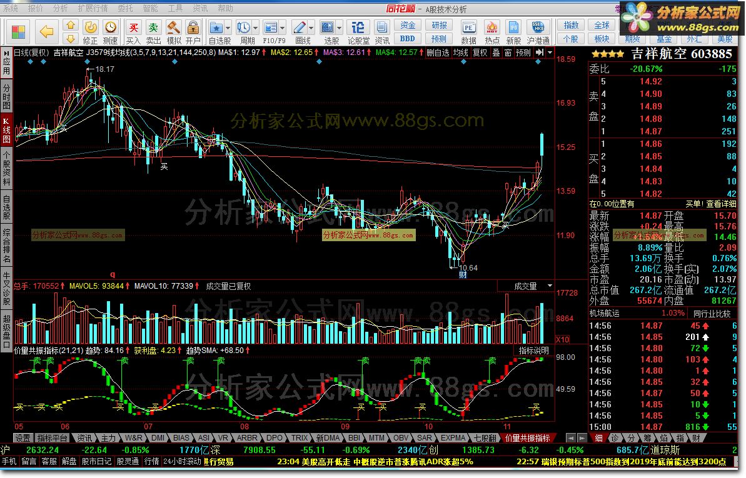Select the BIAS indicator tab
746x478 pixels.
[181, 437]
